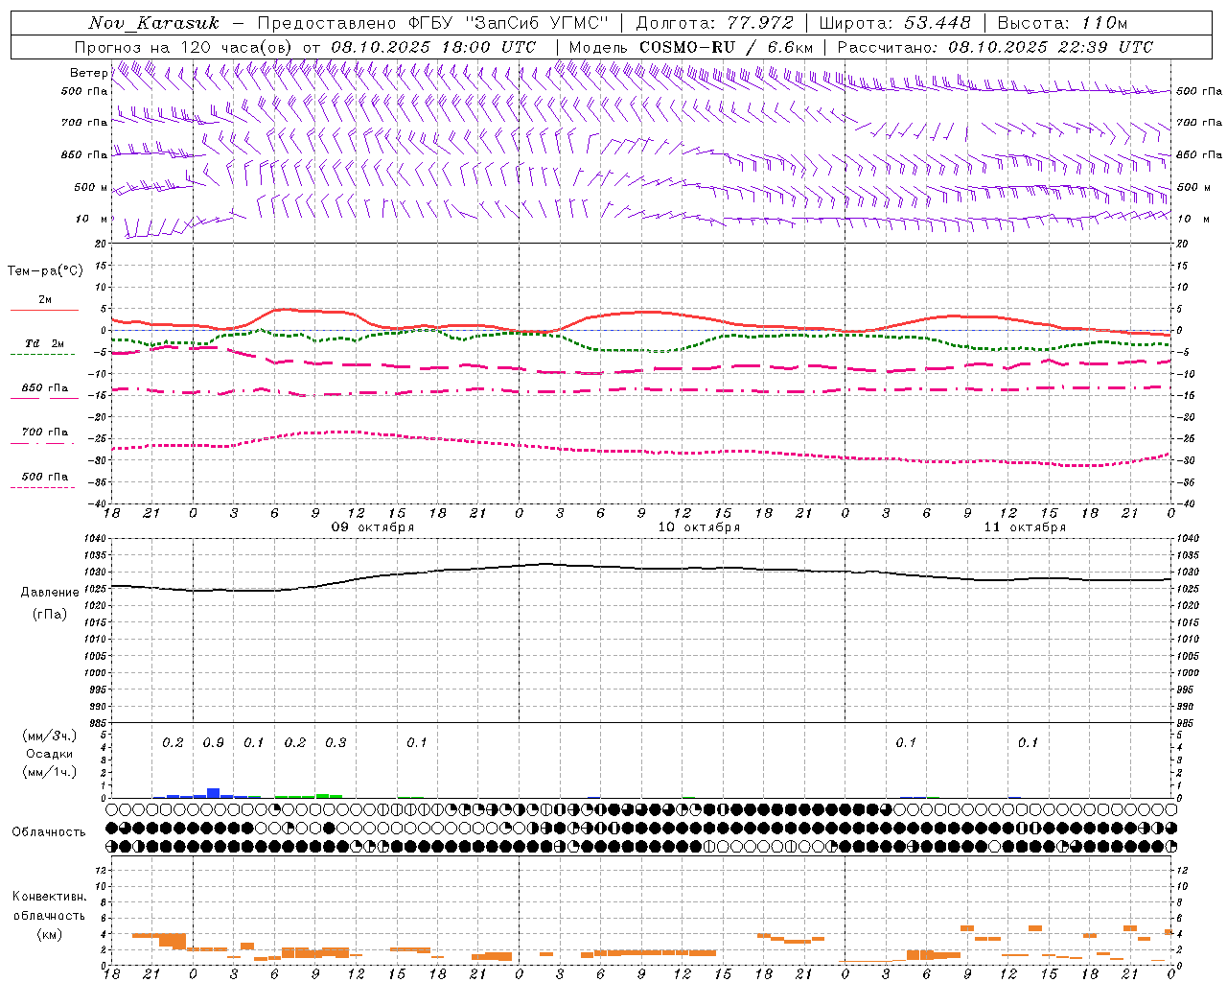
Task: Click the 'Облачность' cloud cover row label
Action: tap(49, 831)
